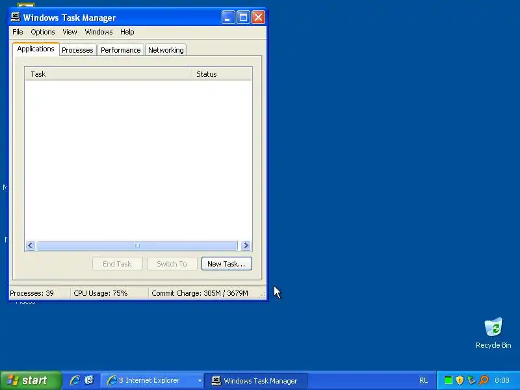Select the Applications tab
The image size is (520, 390).
pos(36,49)
